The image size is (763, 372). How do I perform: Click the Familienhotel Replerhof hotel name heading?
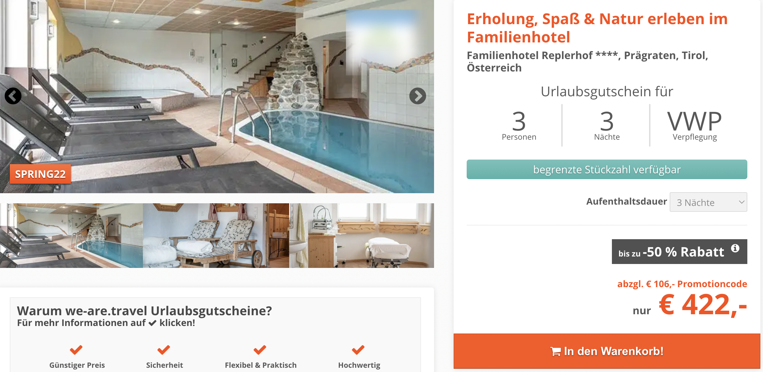pos(587,61)
